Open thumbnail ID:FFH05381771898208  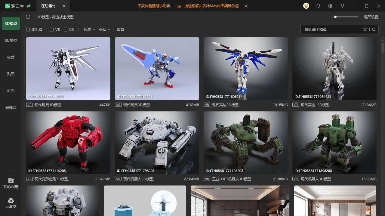(x=334, y=143)
